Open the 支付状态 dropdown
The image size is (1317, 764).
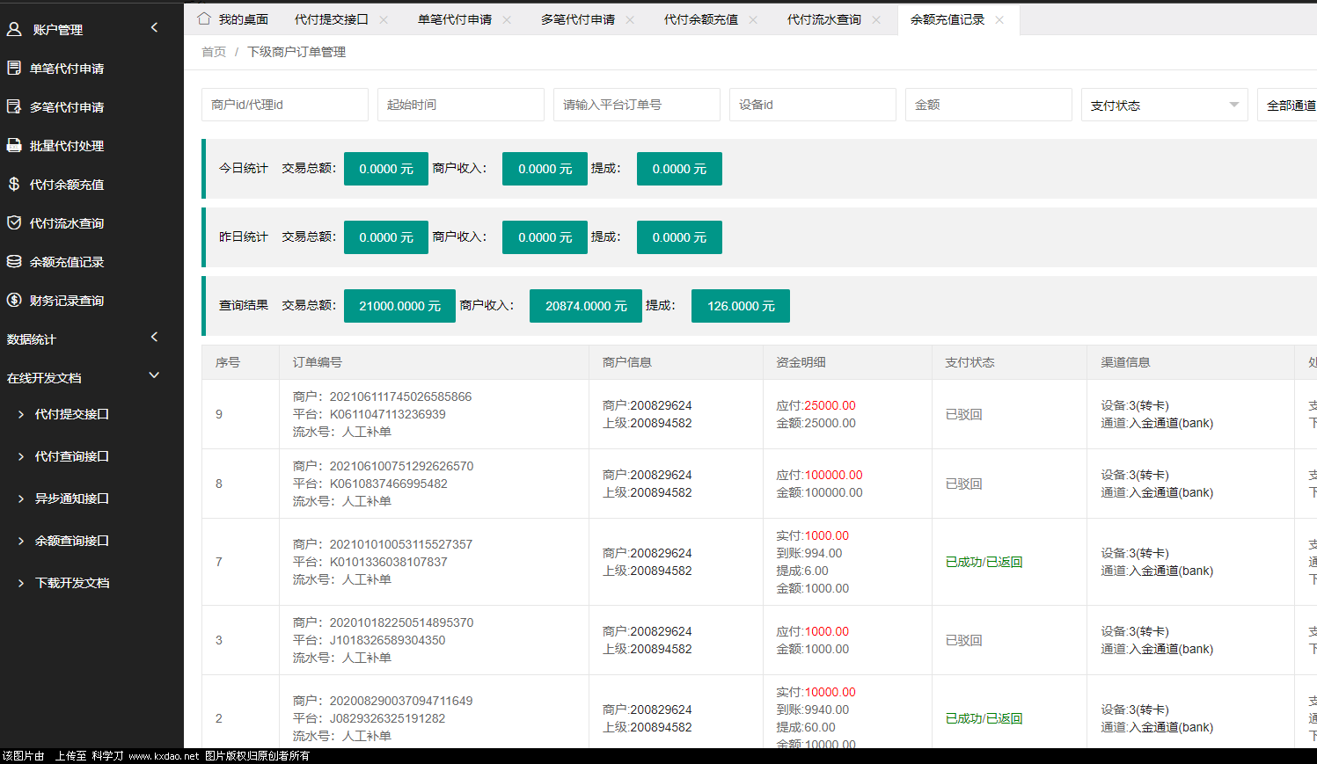[1165, 105]
